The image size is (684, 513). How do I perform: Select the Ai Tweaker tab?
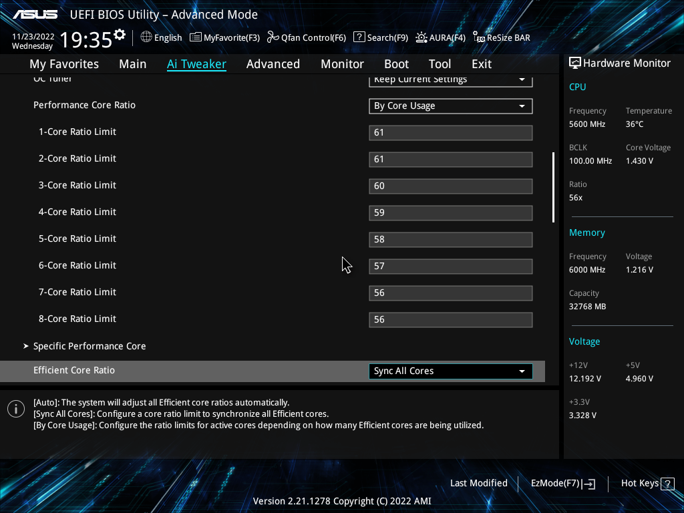click(x=196, y=64)
